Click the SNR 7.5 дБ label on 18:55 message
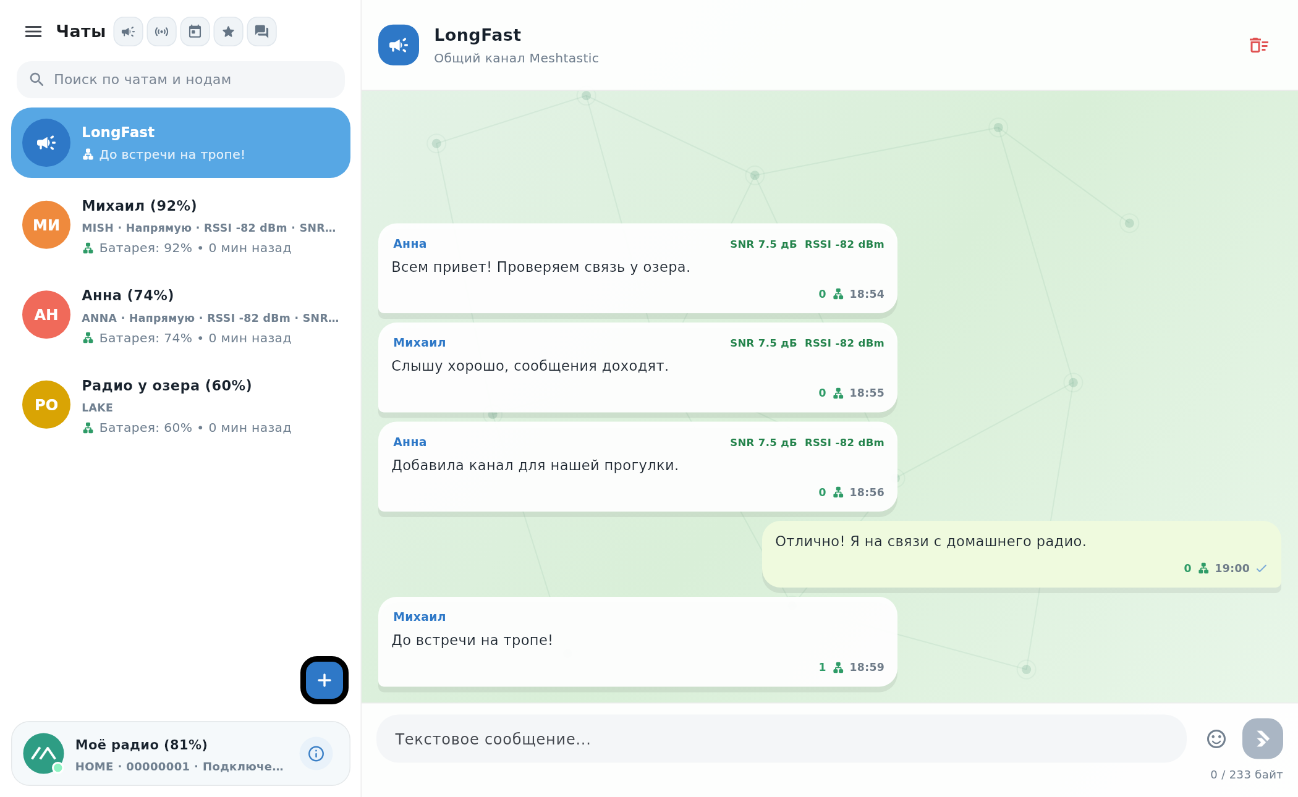The height and width of the screenshot is (797, 1298). (763, 343)
